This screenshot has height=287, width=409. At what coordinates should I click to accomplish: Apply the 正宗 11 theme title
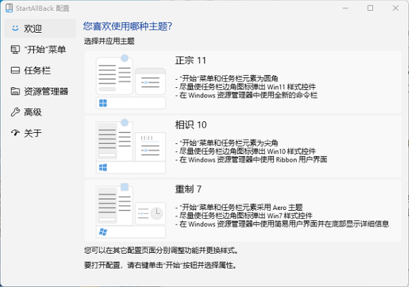tap(191, 61)
